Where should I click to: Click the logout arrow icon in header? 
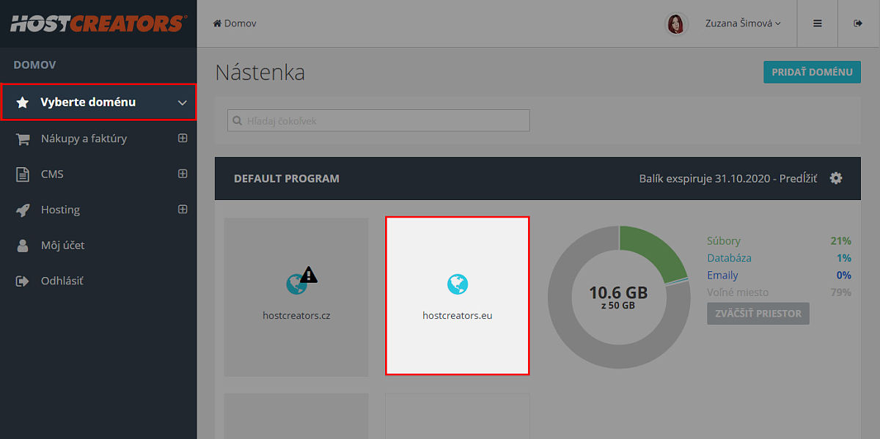coord(858,23)
